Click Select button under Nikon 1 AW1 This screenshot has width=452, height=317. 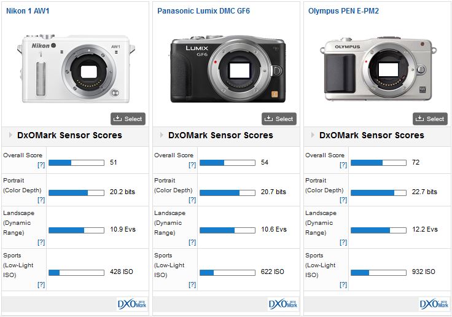tap(128, 119)
